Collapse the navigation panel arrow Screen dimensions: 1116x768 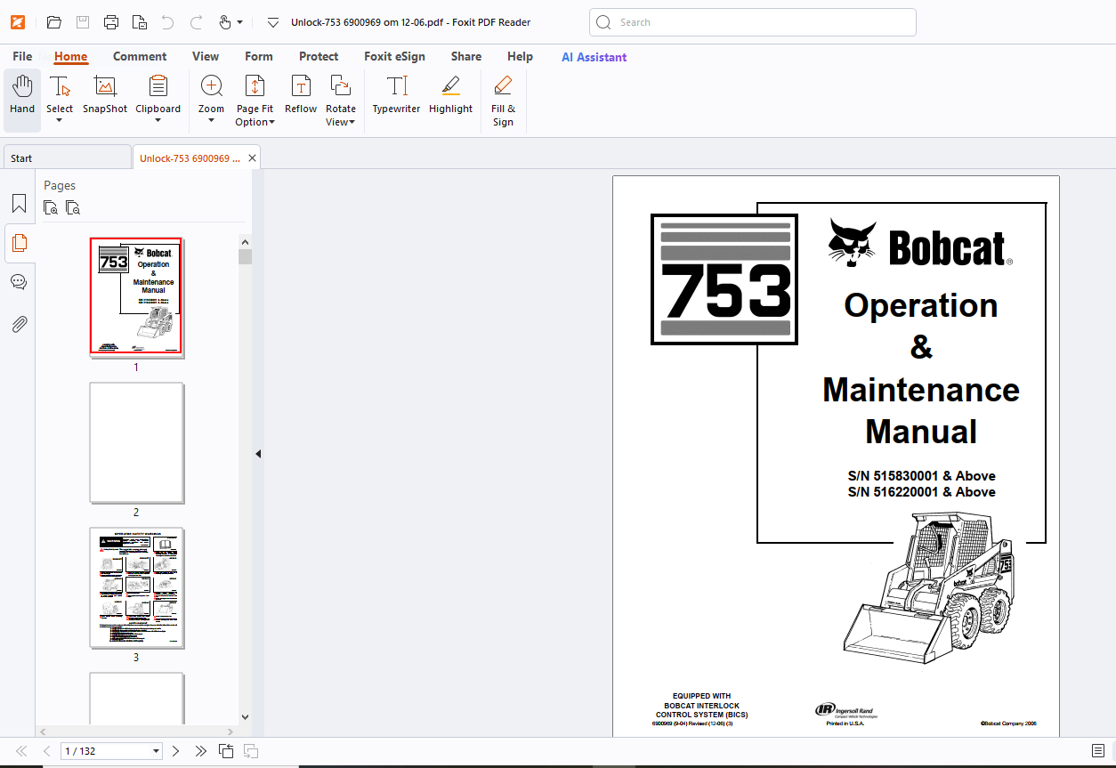pyautogui.click(x=258, y=454)
